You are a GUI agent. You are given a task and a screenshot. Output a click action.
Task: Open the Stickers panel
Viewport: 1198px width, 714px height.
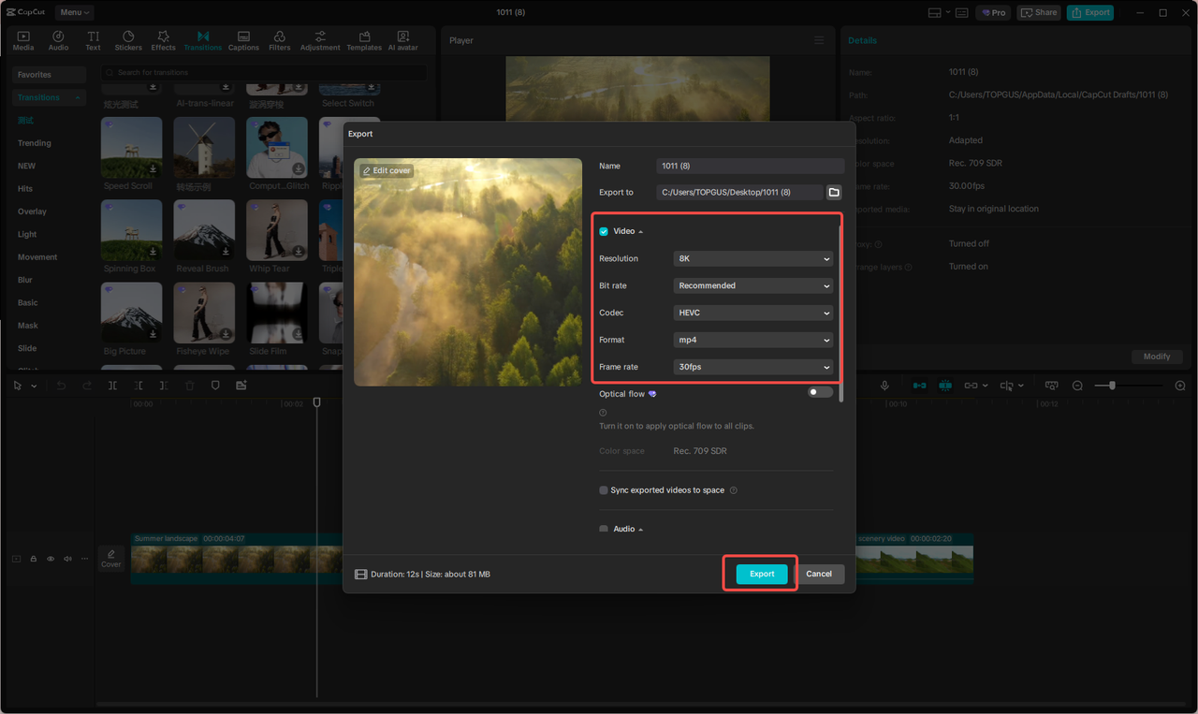[127, 39]
